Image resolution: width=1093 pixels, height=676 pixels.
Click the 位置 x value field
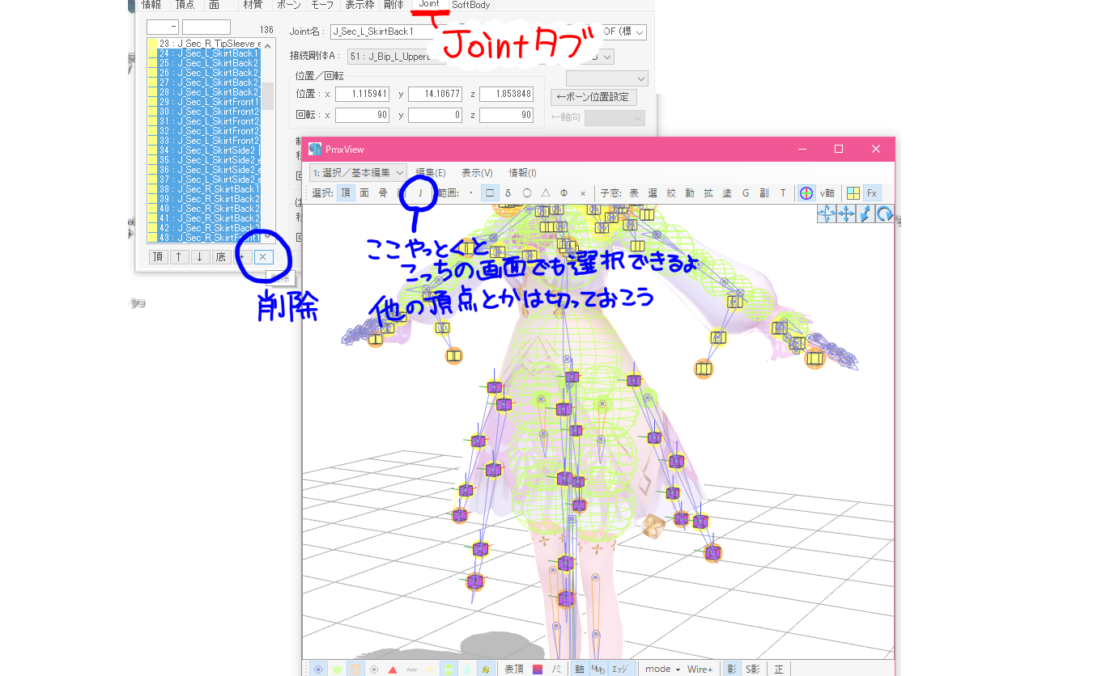pyautogui.click(x=362, y=94)
